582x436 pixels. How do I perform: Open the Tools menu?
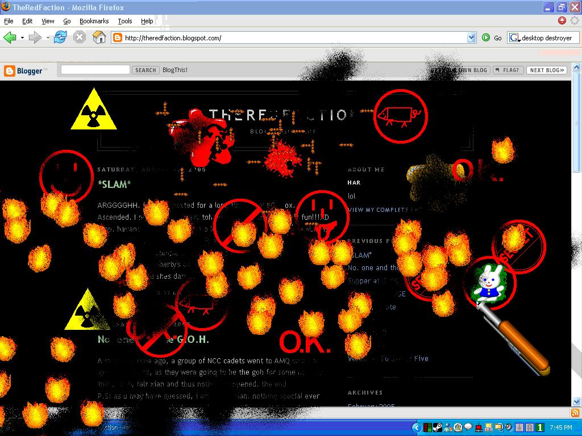[125, 21]
